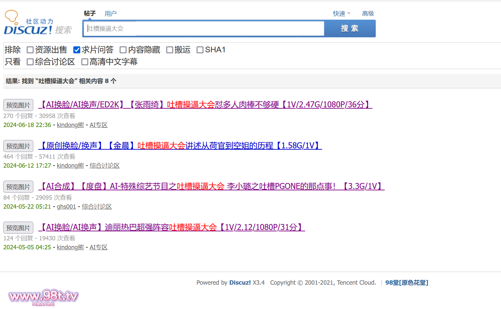
Task: Open the result titled 1.58G/1V
Action: click(x=180, y=146)
